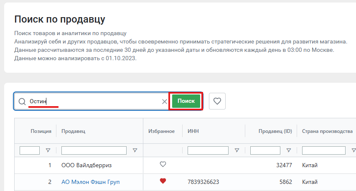The image size is (356, 191).
Task: Open the filter funnel for the ИНН column
Action: 236,150
